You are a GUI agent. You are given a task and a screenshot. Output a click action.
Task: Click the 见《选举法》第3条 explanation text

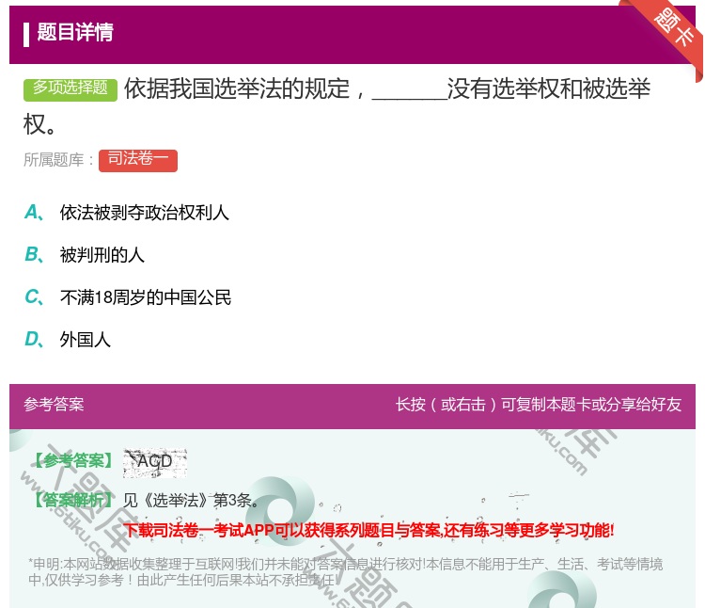pos(191,501)
